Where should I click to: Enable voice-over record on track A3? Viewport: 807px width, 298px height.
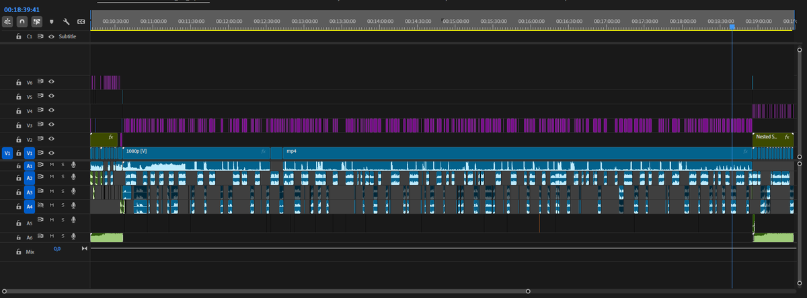click(73, 192)
